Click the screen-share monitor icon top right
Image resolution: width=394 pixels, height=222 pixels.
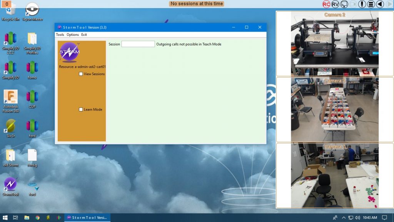pos(344,4)
